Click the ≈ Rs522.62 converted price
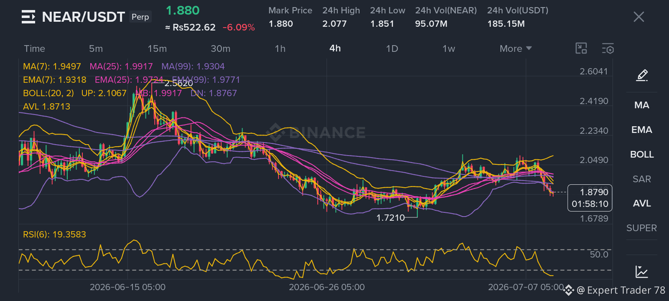Screen dimensions: 669x301 pyautogui.click(x=190, y=28)
